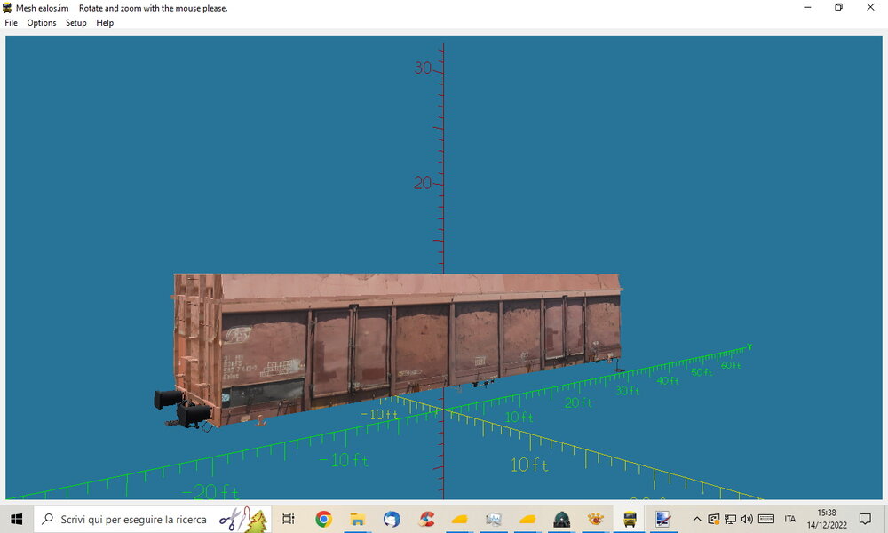This screenshot has height=533, width=888.
Task: Open Task View from the taskbar
Action: (289, 519)
